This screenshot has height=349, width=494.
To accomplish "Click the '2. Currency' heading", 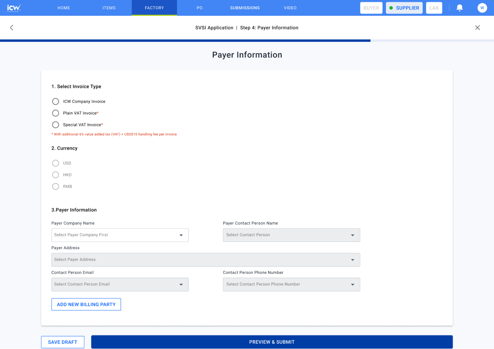I will point(64,148).
